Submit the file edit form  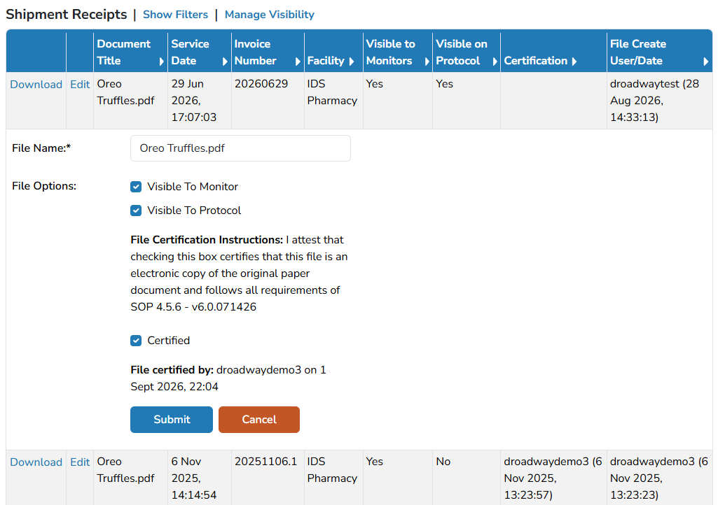pos(172,420)
